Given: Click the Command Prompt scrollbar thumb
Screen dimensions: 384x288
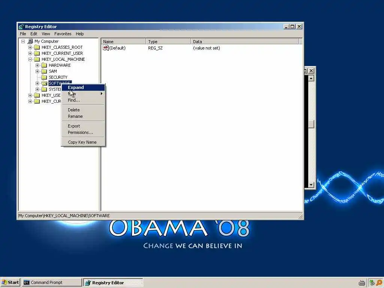Looking at the screenshot, I should tap(311, 124).
